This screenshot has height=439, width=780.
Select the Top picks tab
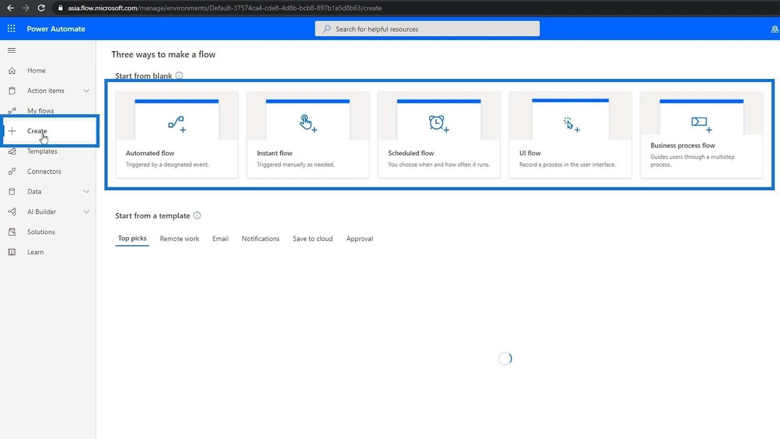132,238
